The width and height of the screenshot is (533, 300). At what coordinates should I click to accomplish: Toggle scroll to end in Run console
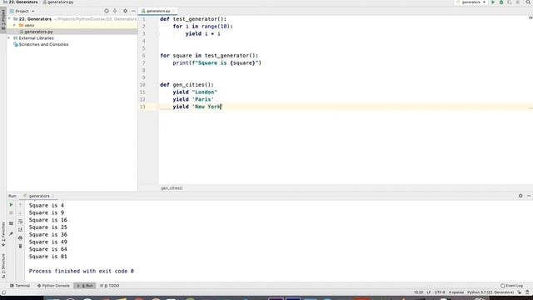click(20, 230)
